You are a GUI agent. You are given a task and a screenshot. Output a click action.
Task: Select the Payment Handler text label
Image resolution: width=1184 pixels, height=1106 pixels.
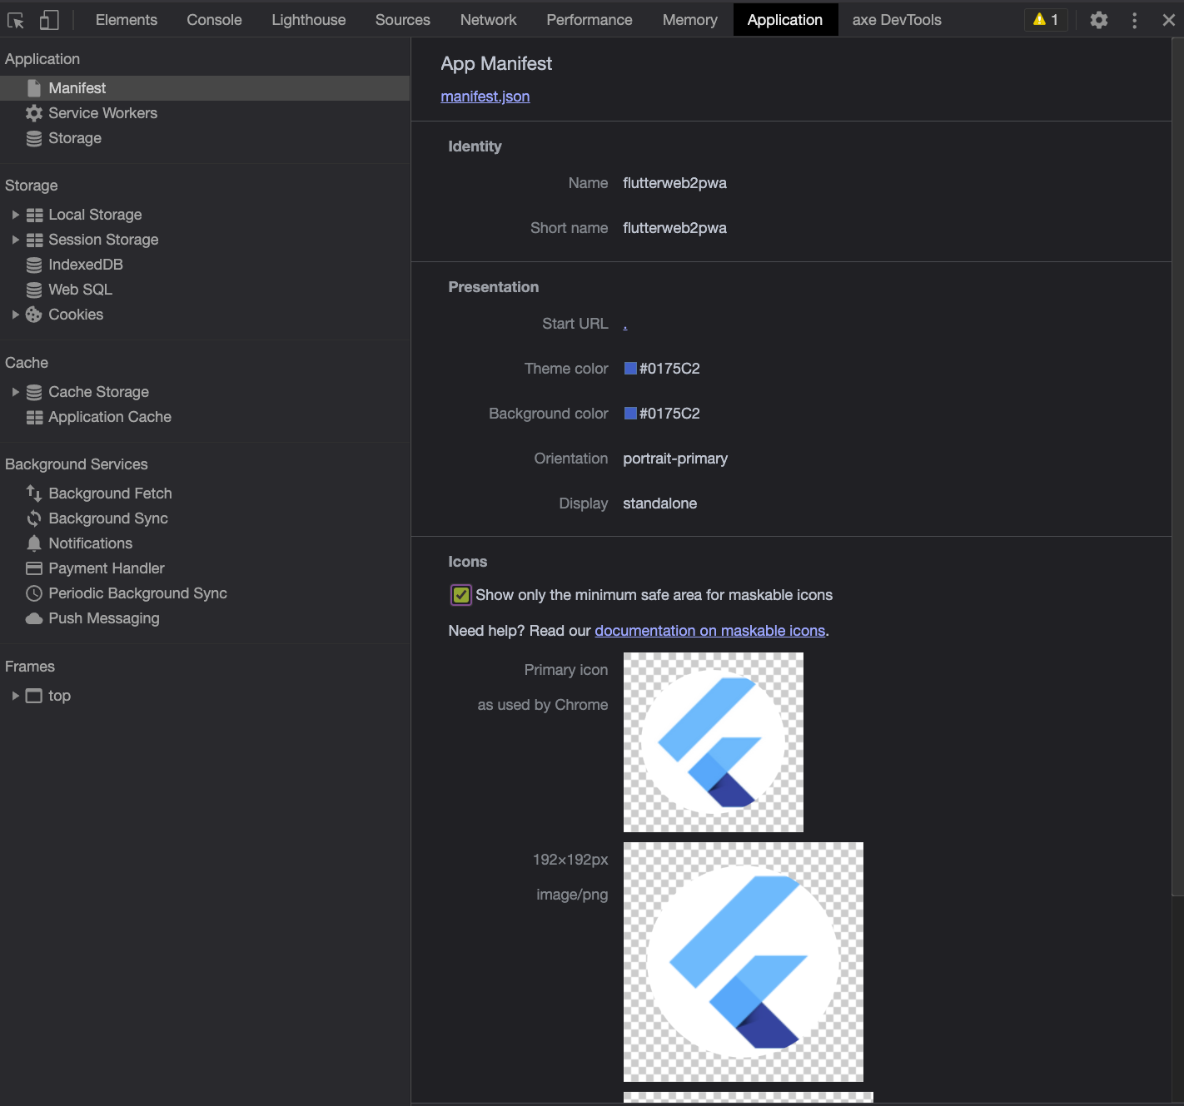(x=107, y=568)
